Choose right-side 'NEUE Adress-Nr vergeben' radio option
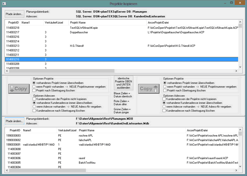The width and height of the screenshot is (247, 176). pyautogui.click(x=165, y=107)
